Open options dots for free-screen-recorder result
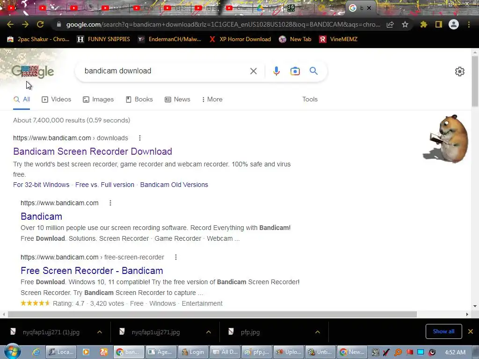This screenshot has width=479, height=359. coord(176,258)
